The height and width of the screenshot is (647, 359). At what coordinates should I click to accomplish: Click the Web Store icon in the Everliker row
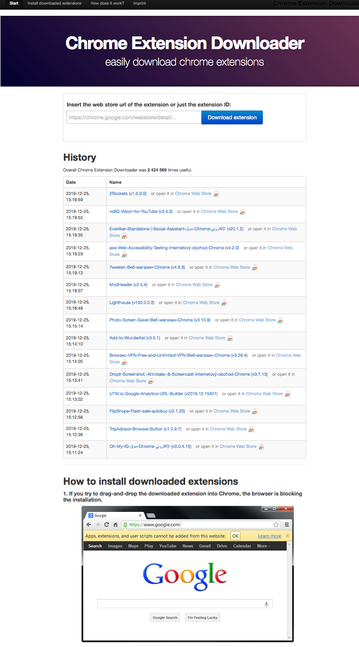click(x=124, y=236)
